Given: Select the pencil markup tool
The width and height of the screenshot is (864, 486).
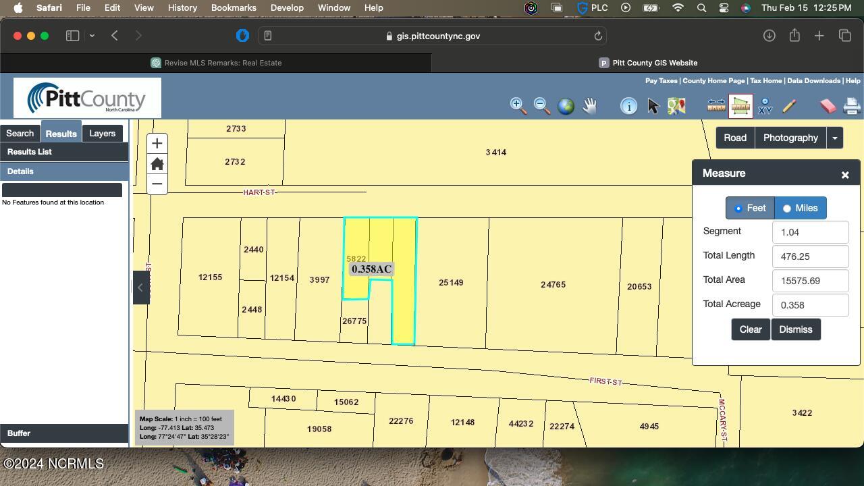Looking at the screenshot, I should pos(789,105).
